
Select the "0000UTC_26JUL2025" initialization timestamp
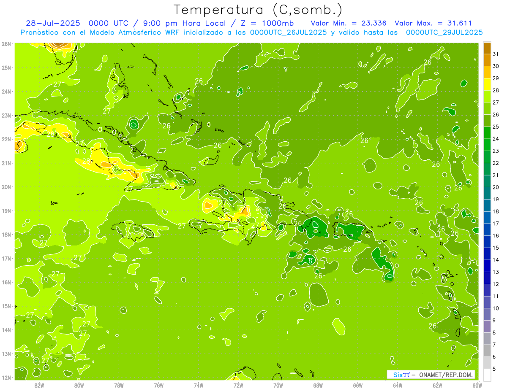click(289, 32)
